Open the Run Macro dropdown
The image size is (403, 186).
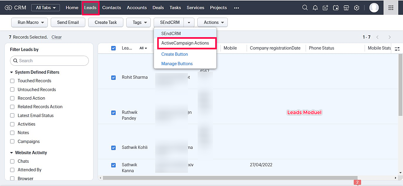pos(30,22)
